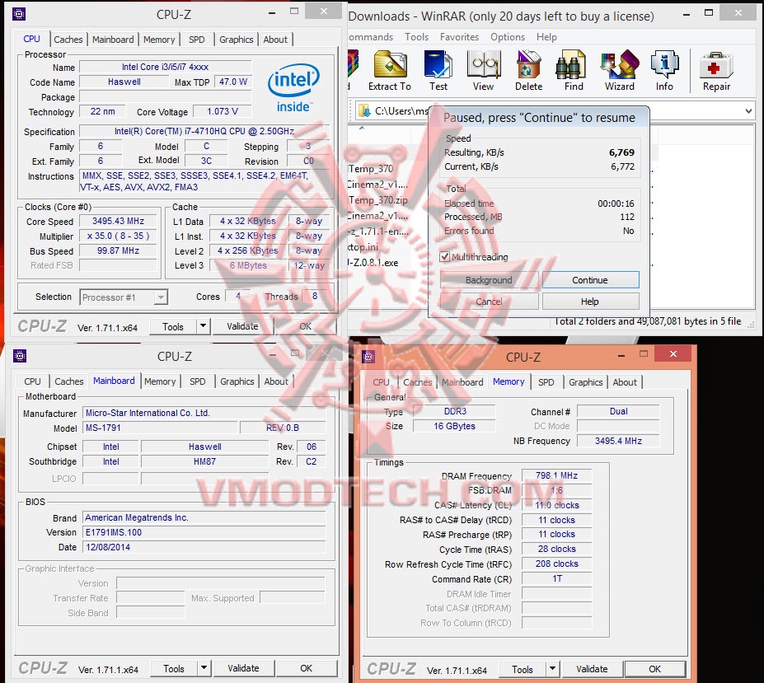Click the Delete icon in WinRAR toolbar
The image size is (764, 683).
click(x=528, y=71)
